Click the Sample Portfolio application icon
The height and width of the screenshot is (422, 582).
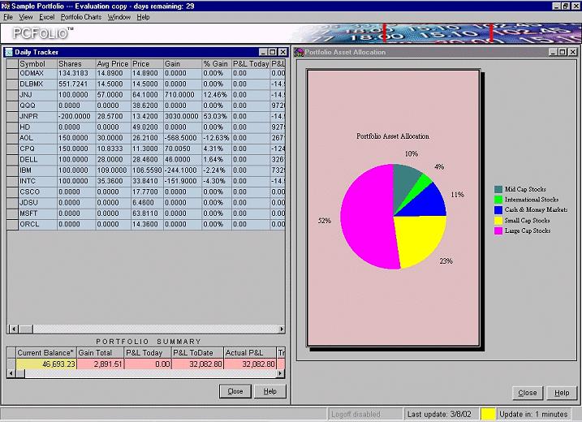[x=5, y=6]
